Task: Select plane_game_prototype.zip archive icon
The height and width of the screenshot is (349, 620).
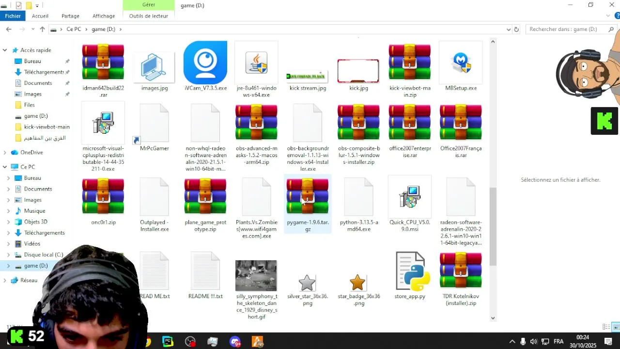Action: (205, 196)
